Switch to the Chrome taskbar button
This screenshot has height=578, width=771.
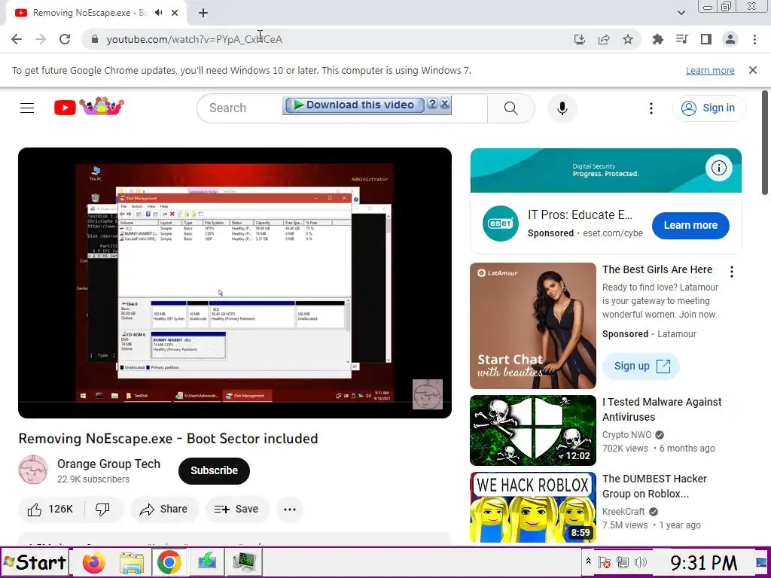(x=169, y=562)
